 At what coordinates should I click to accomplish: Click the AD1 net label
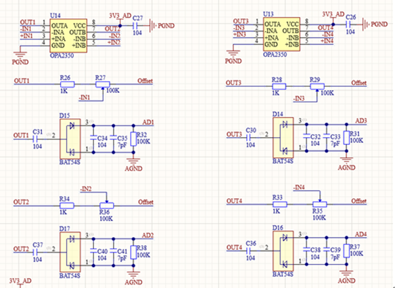click(148, 122)
